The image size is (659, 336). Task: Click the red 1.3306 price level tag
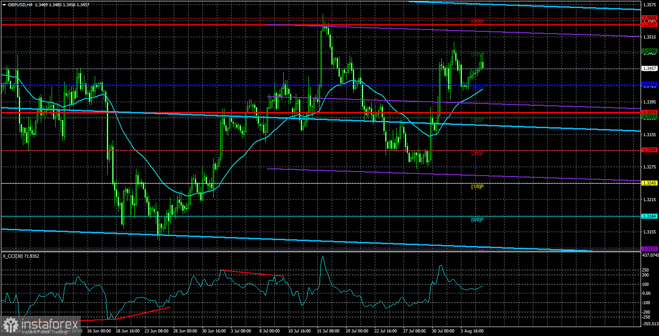coord(650,150)
